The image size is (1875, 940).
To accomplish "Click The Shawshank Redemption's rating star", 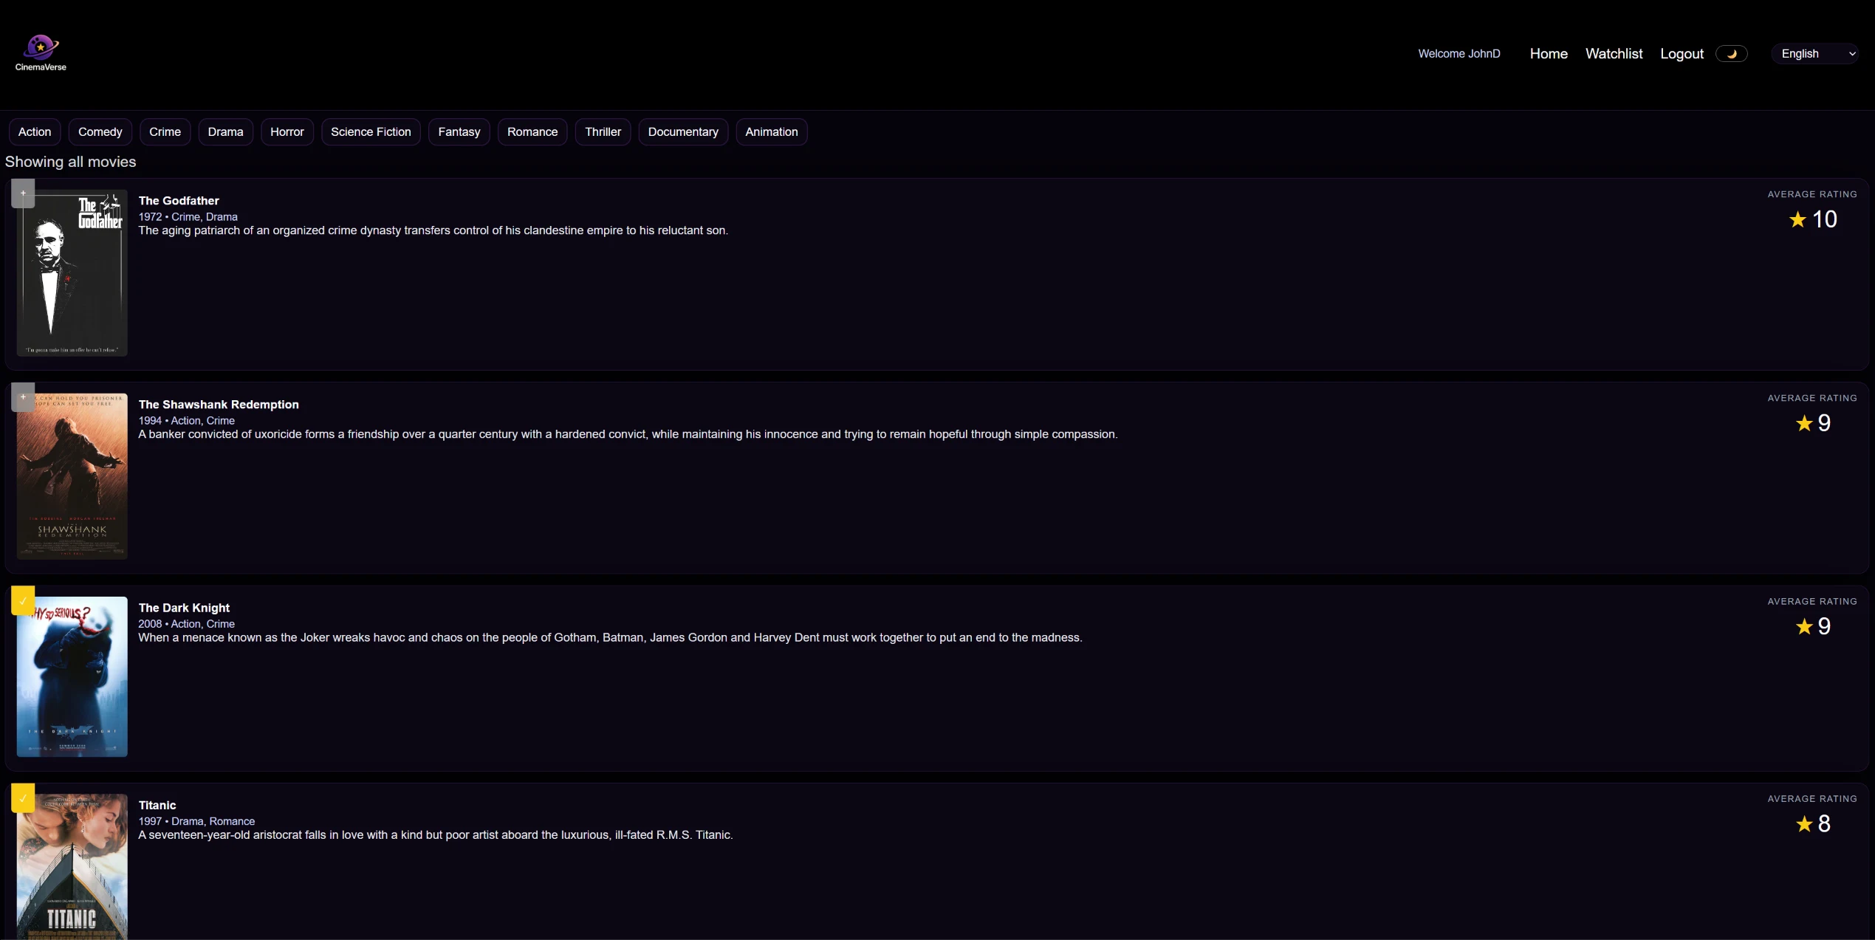I will [1804, 423].
